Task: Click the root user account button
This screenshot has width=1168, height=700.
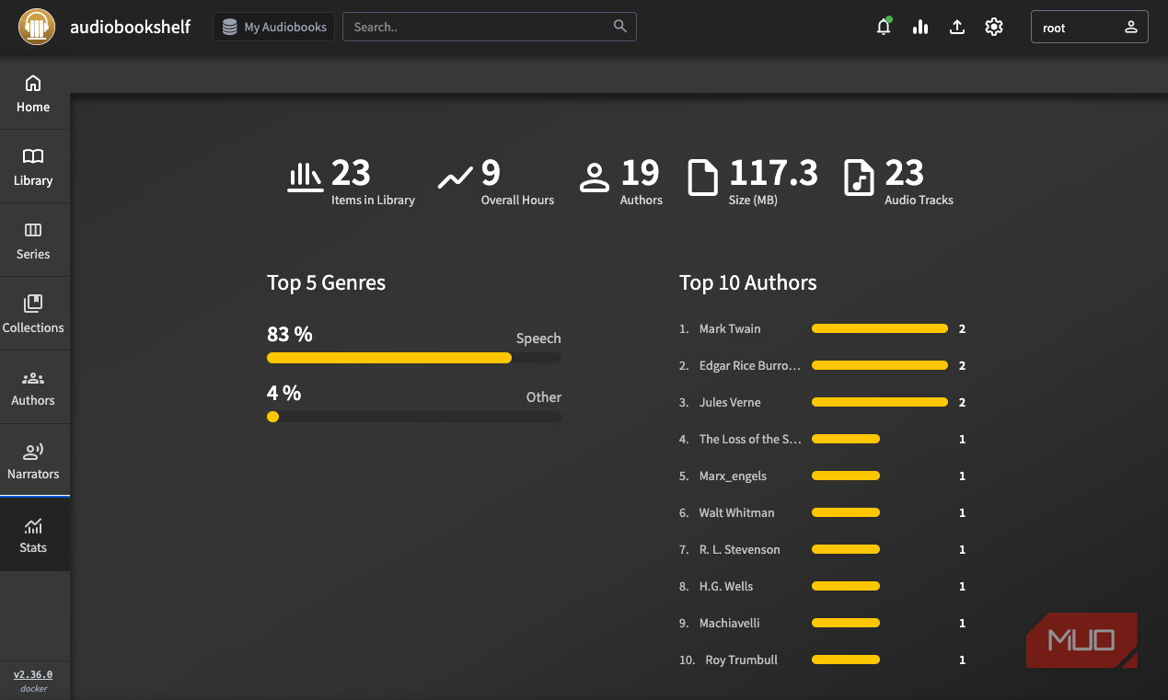Action: pyautogui.click(x=1090, y=27)
